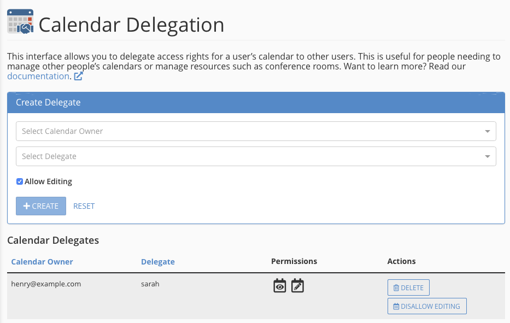Click the arrow on Select Delegate field

487,156
